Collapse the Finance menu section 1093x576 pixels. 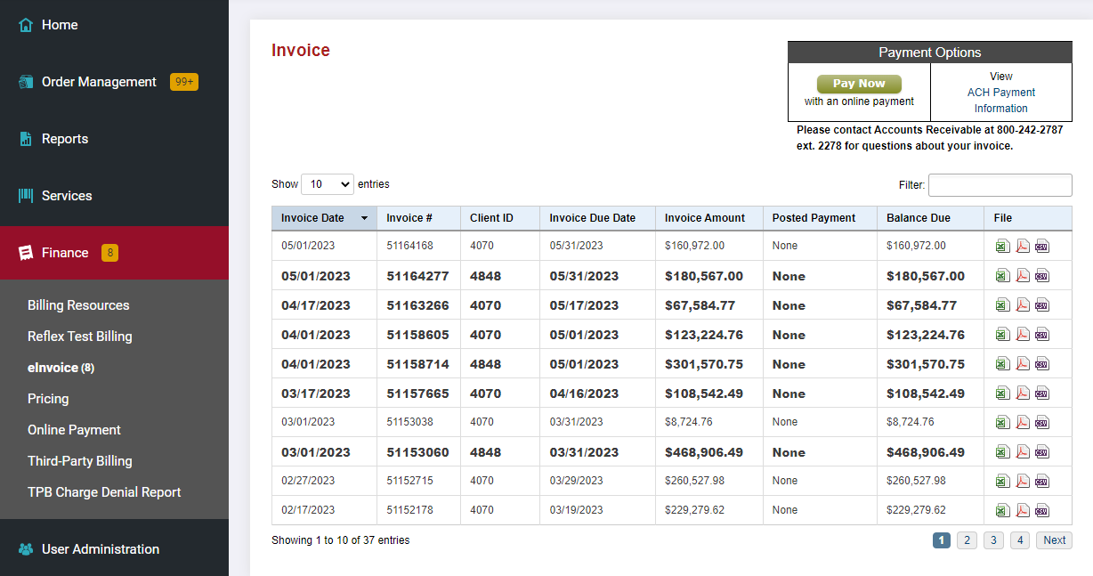tap(114, 253)
